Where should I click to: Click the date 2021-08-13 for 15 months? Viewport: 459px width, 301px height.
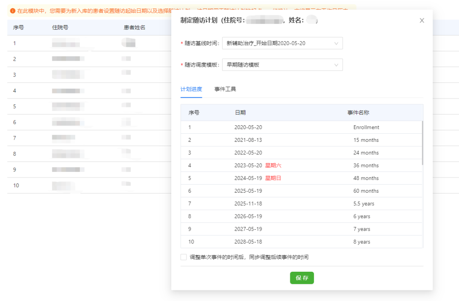pos(248,140)
